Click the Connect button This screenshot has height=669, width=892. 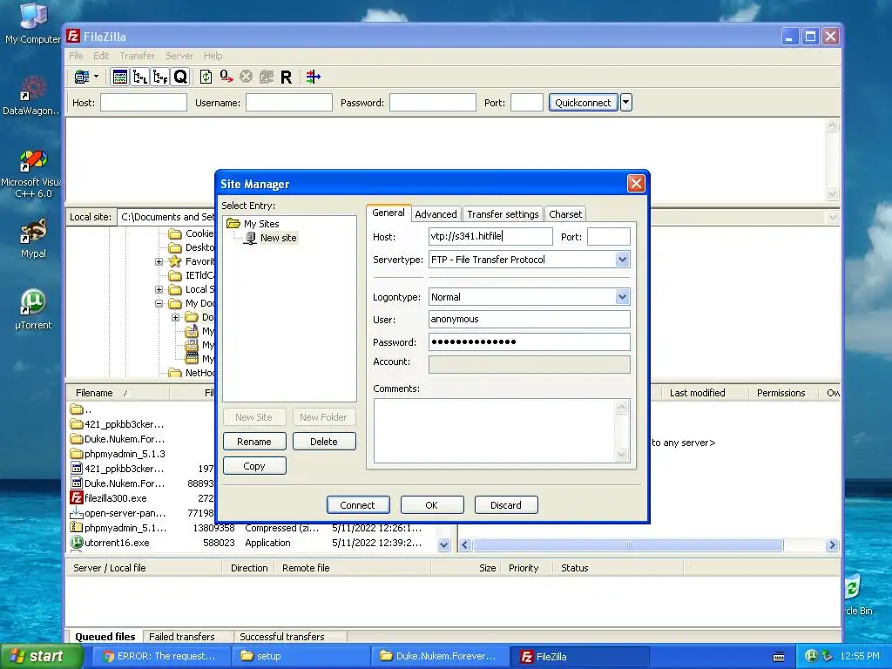coord(358,505)
